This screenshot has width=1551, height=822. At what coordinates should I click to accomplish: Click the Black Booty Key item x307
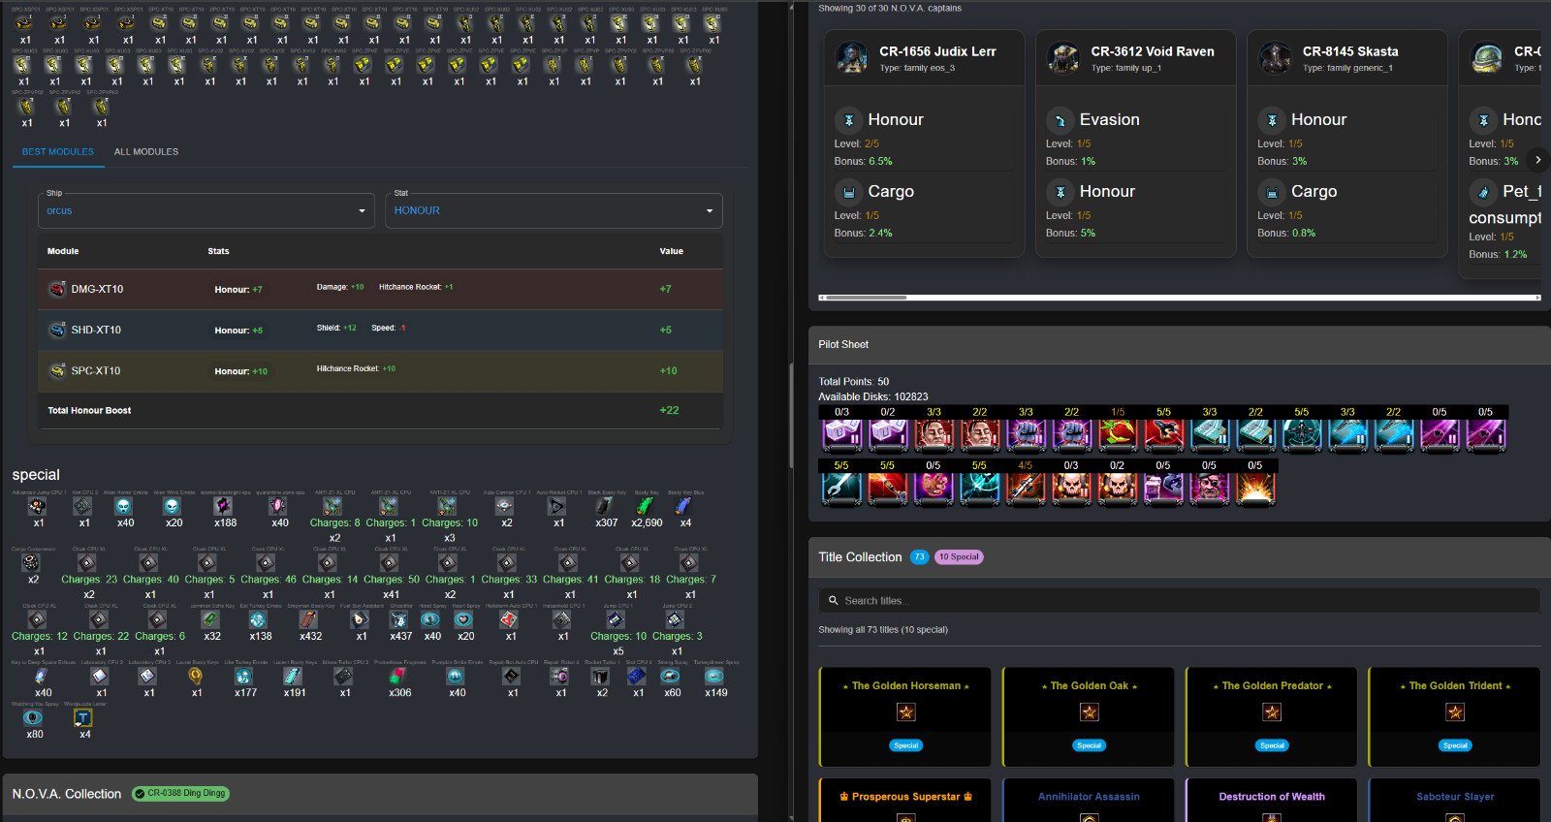(606, 505)
